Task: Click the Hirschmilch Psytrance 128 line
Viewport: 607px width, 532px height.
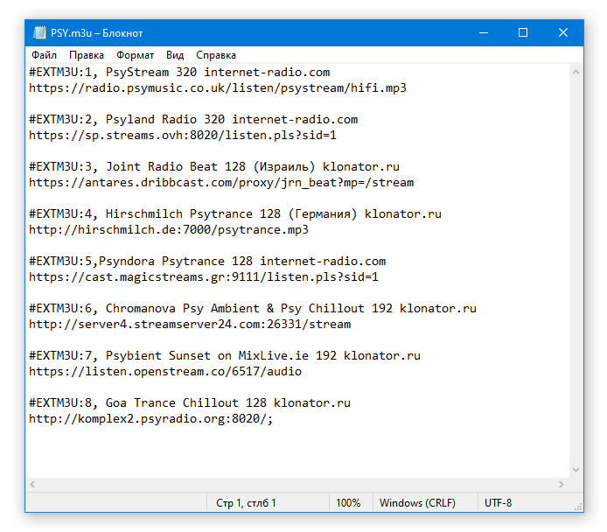Action: pos(235,213)
